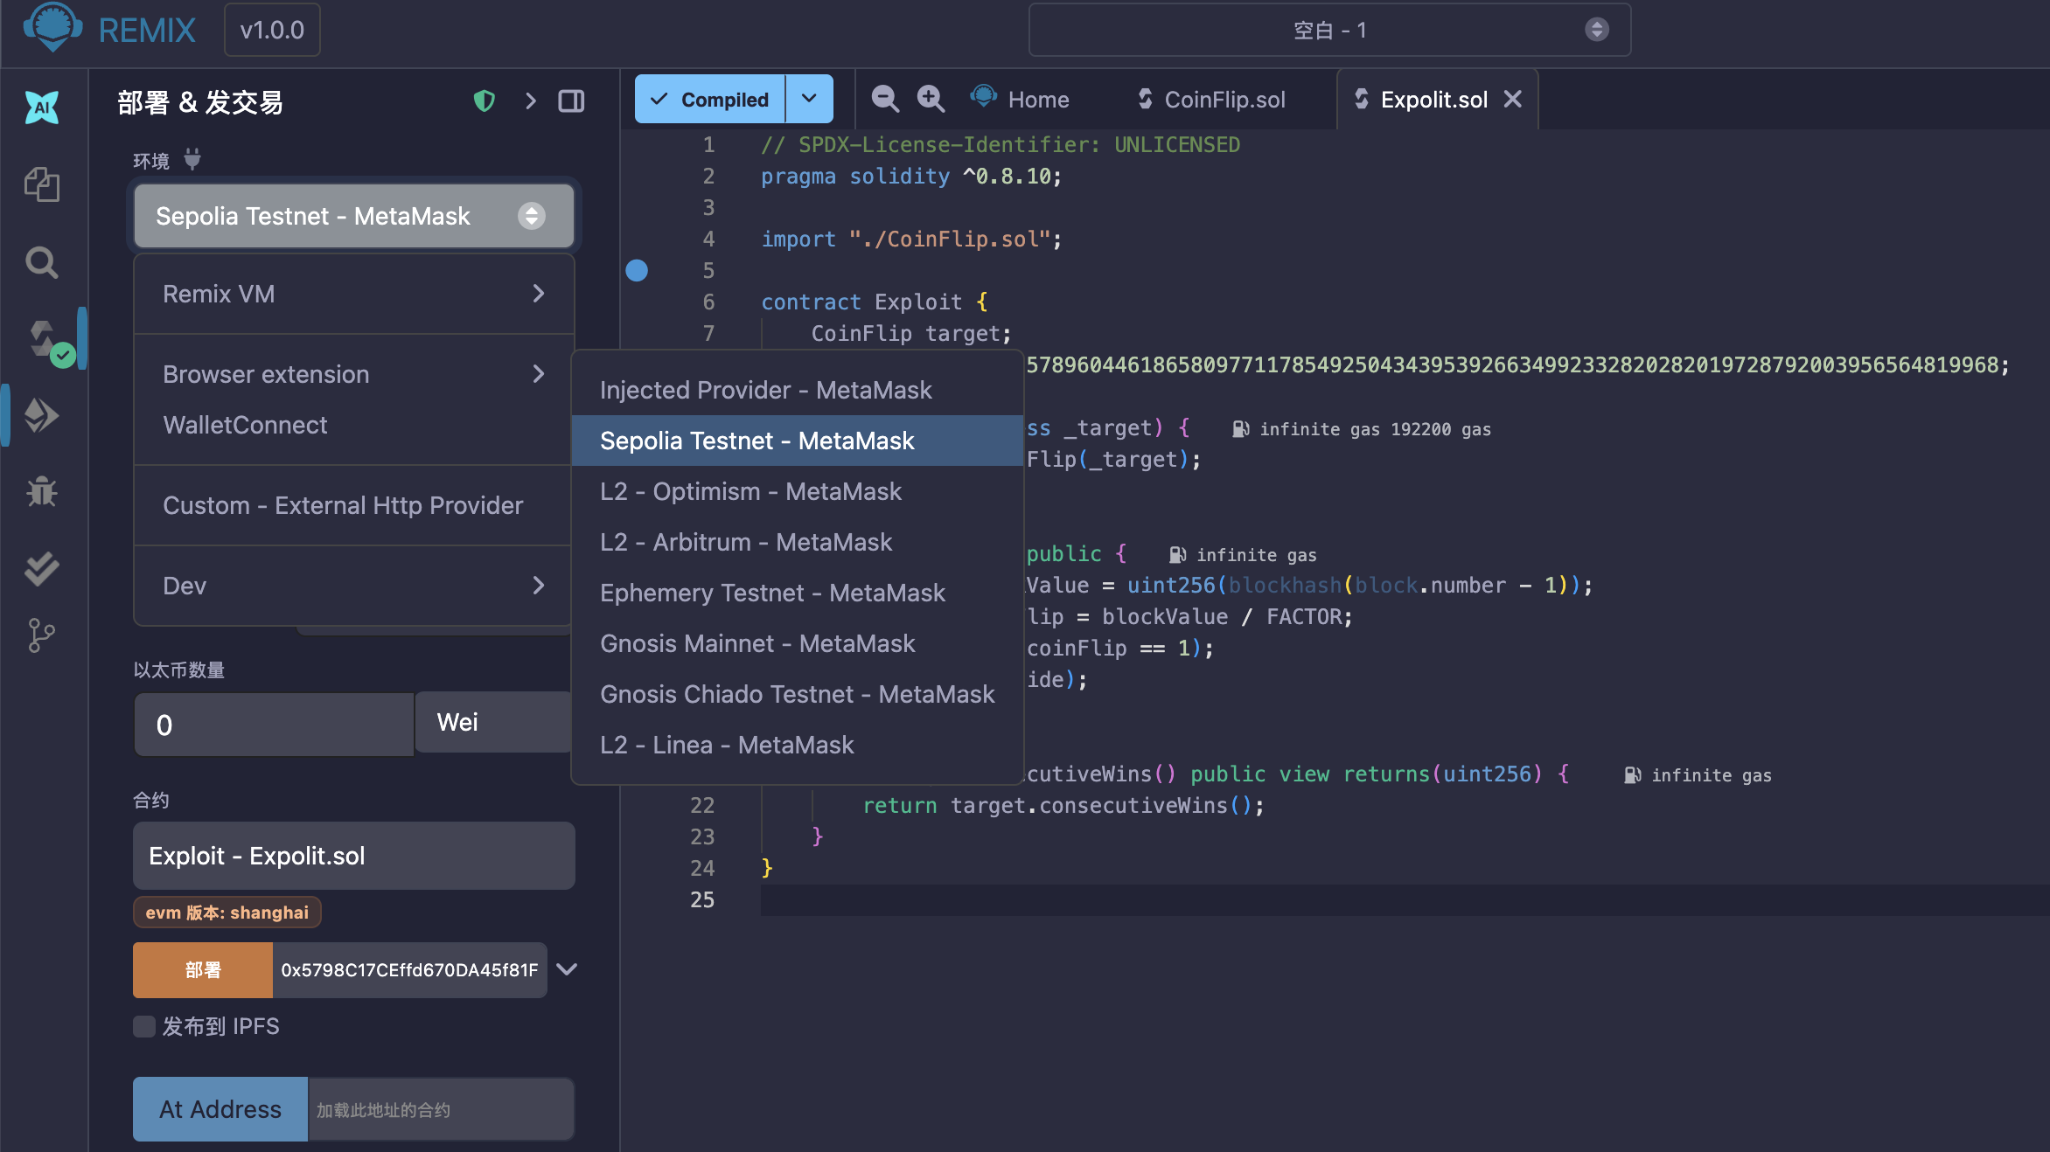This screenshot has width=2050, height=1152.
Task: Click the orange deploy button
Action: coord(203,970)
